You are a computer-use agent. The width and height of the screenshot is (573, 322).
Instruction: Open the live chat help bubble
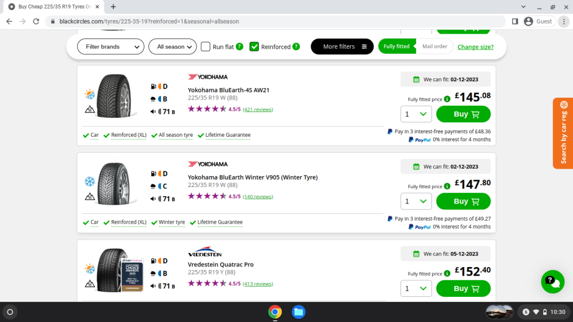(x=552, y=281)
